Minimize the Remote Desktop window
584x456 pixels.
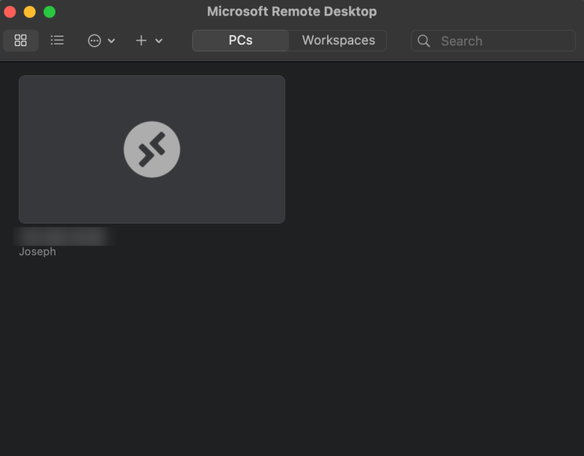[x=29, y=12]
